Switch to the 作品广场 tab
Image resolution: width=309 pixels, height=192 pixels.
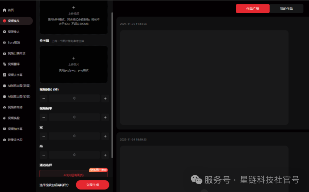(x=253, y=8)
